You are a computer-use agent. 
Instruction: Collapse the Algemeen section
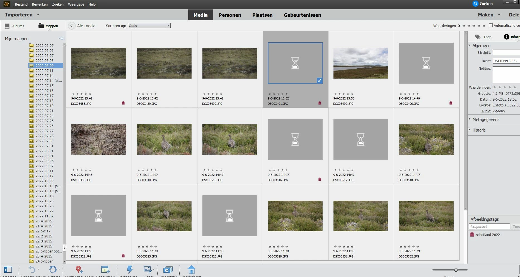(x=470, y=45)
